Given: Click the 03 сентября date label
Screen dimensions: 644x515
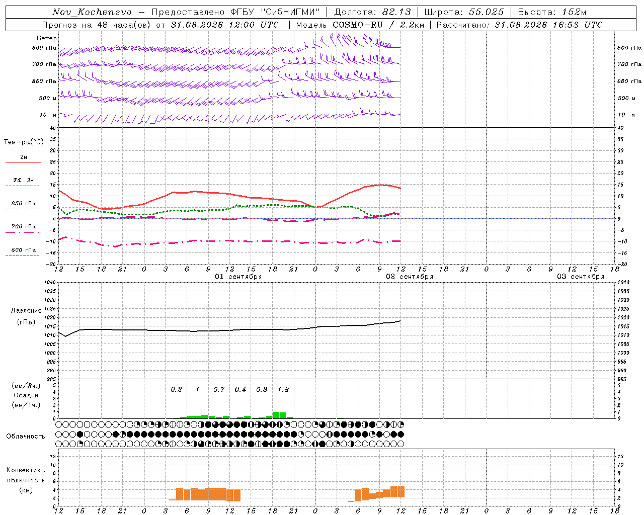Looking at the screenshot, I should click(x=581, y=277).
